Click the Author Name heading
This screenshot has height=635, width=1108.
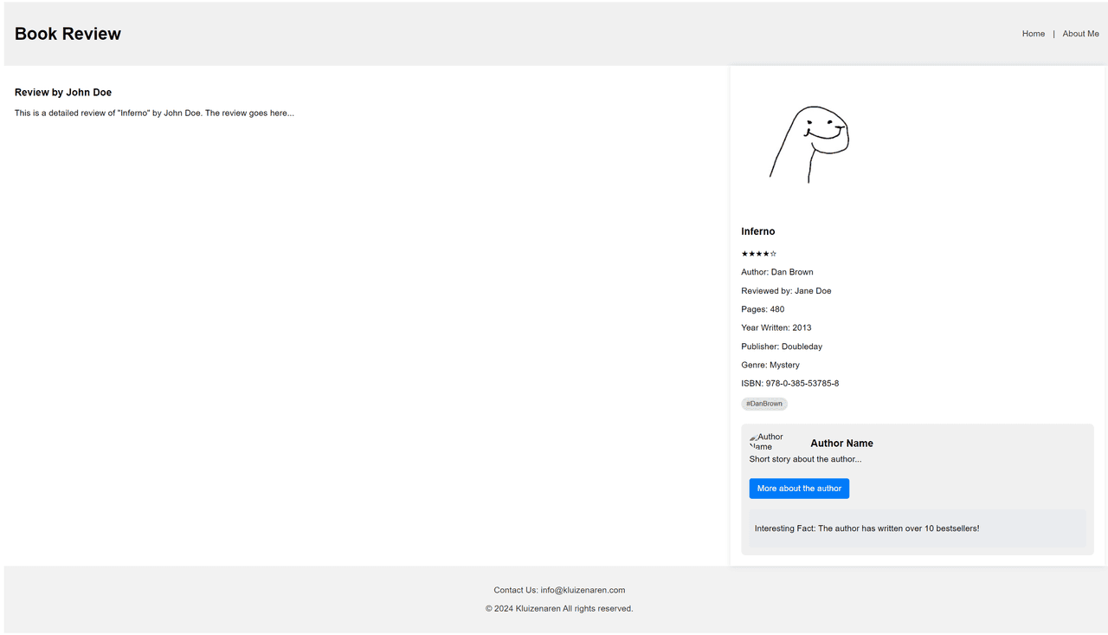[x=841, y=444]
